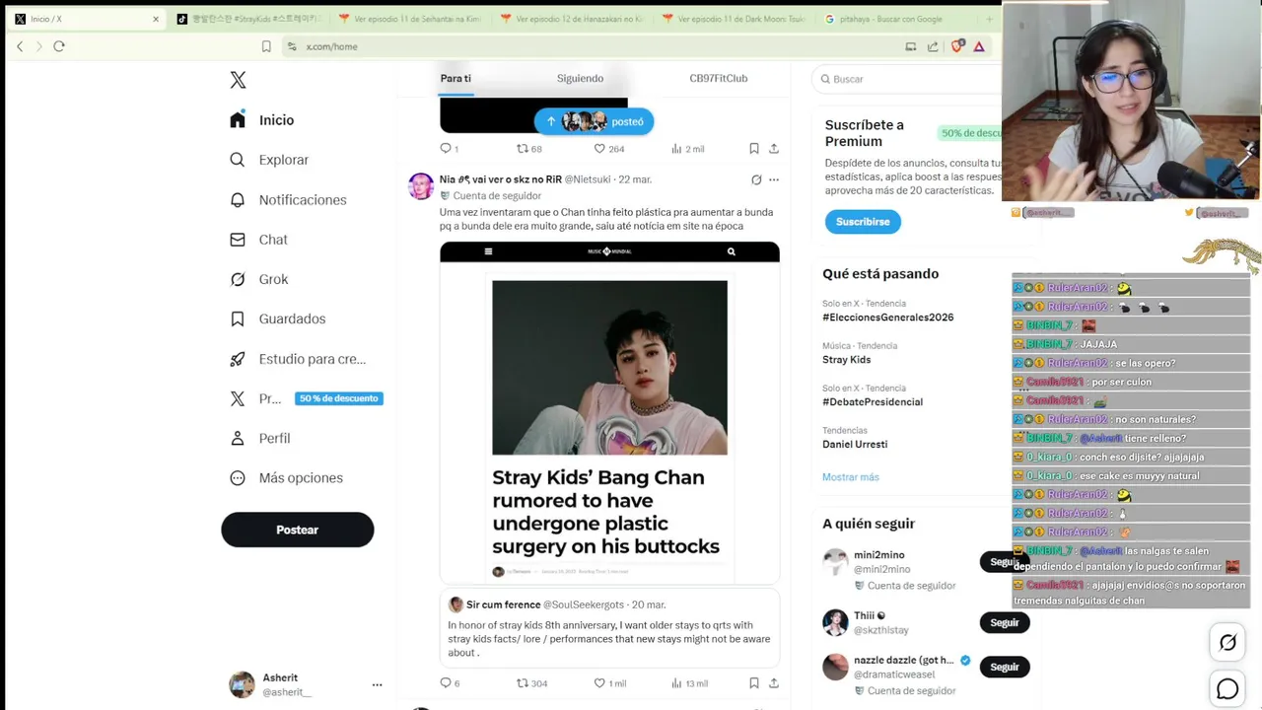Bookmark the Nia post

[753, 683]
